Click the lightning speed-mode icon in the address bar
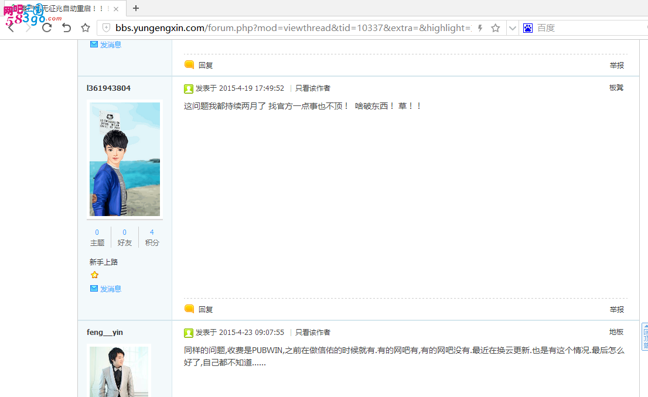Image resolution: width=648 pixels, height=397 pixels. (x=480, y=28)
